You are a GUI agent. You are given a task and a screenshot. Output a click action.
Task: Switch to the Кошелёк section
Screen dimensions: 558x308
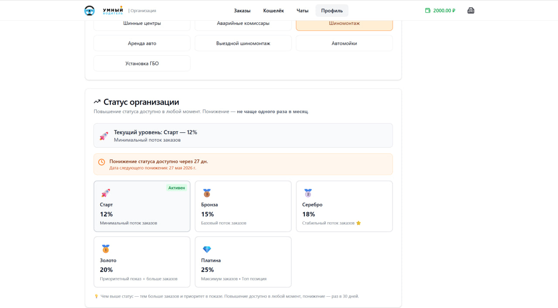[x=273, y=10]
